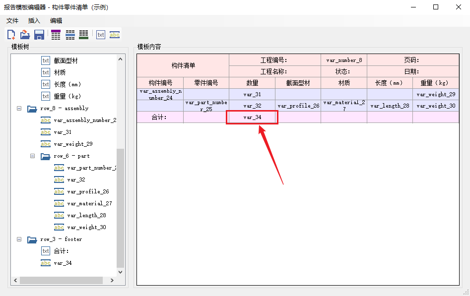
Task: Click the folder icon of row_8 - assembly
Action: (x=32, y=109)
